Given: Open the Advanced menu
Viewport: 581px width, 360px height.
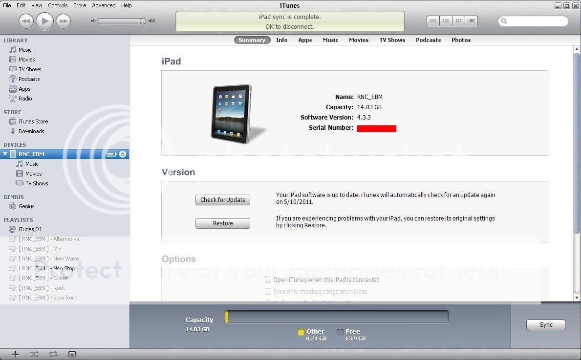Looking at the screenshot, I should coord(104,5).
